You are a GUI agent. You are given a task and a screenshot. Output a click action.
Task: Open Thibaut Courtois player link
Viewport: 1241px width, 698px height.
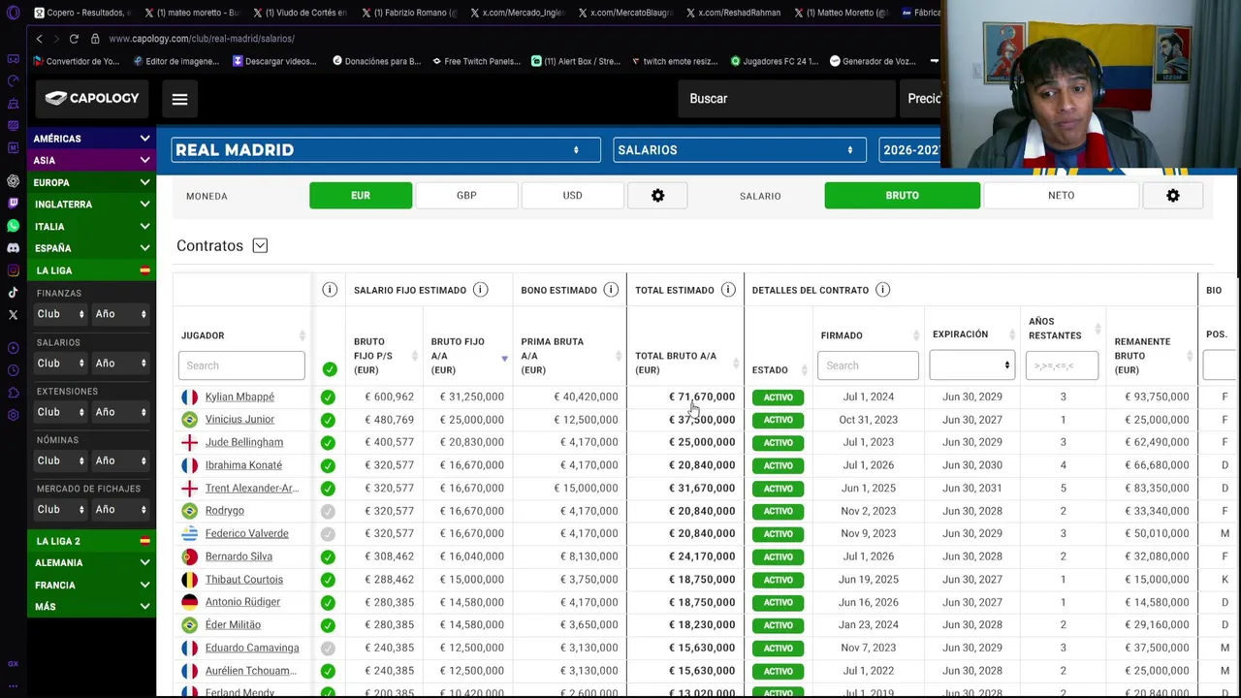(244, 580)
